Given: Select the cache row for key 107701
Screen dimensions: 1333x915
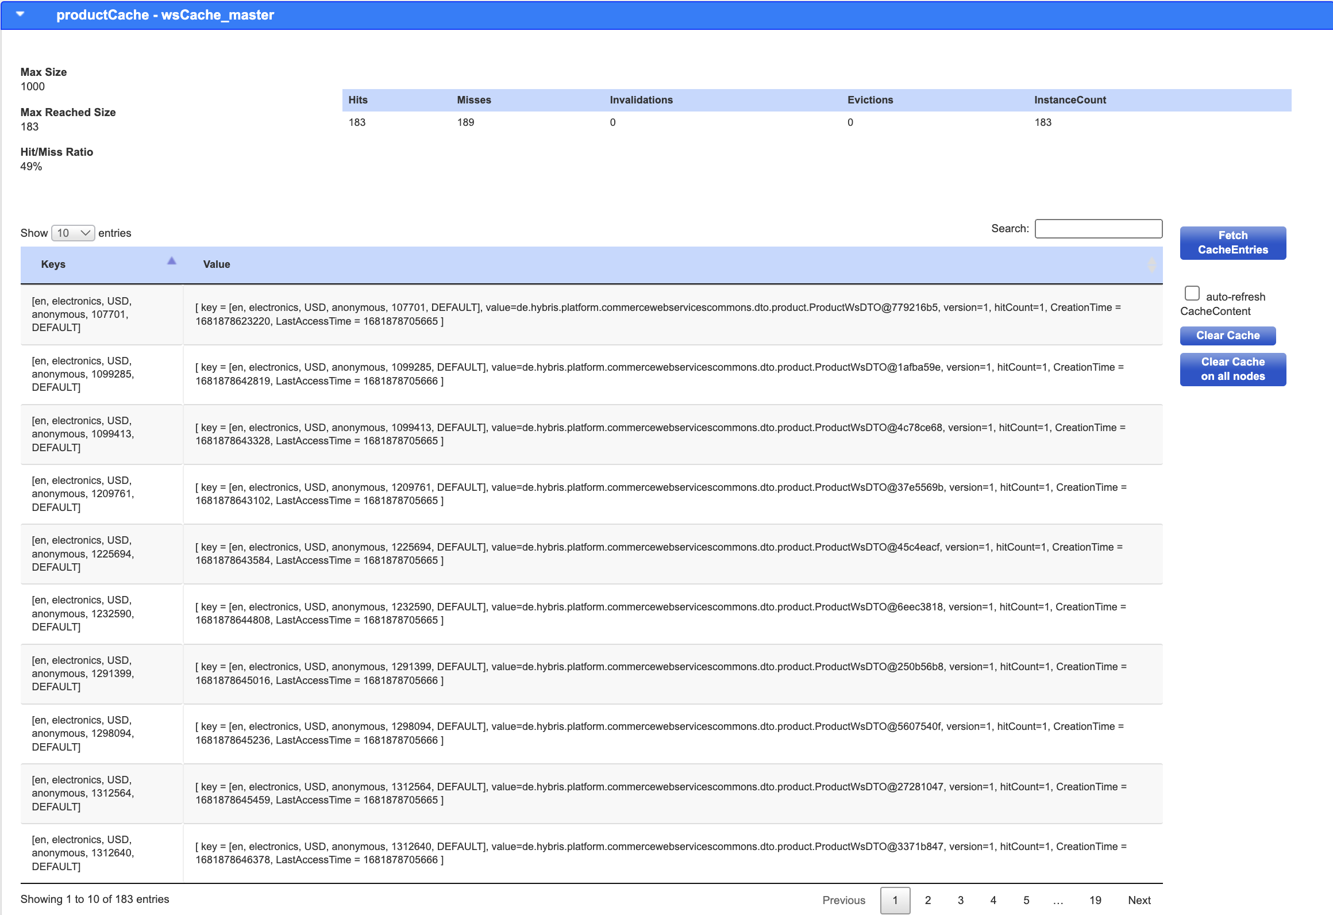Looking at the screenshot, I should click(101, 314).
